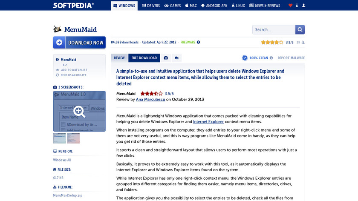
Task: Rate using the yellow user rating stars
Action: pos(272,43)
